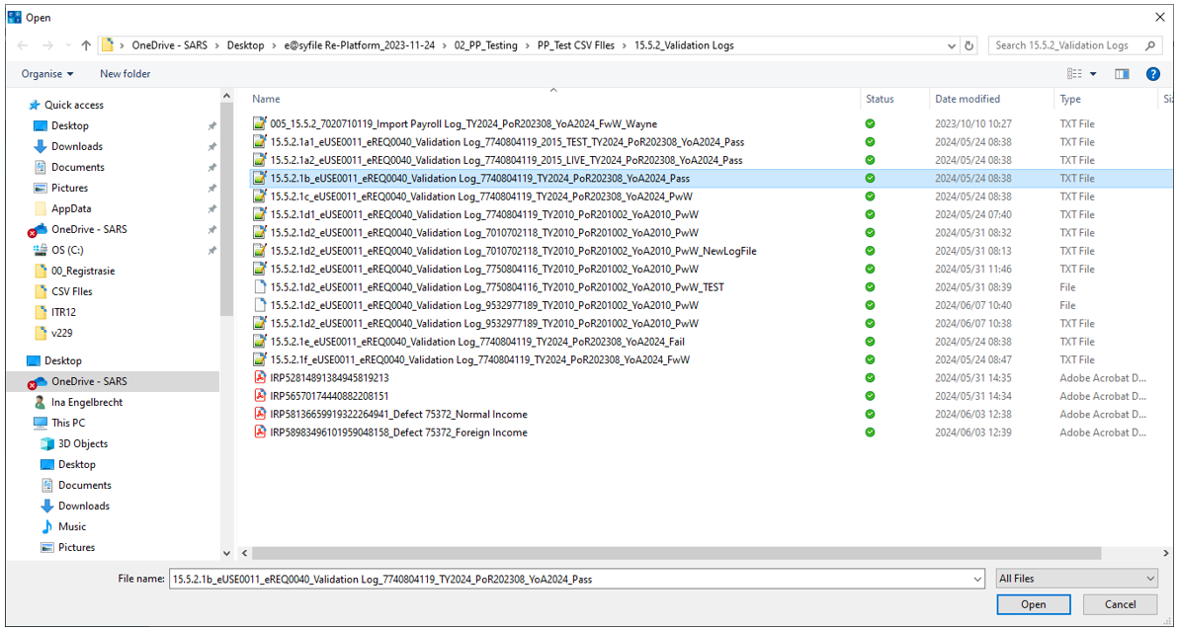1177x629 pixels.
Task: Sort by Date modified column header
Action: [967, 99]
